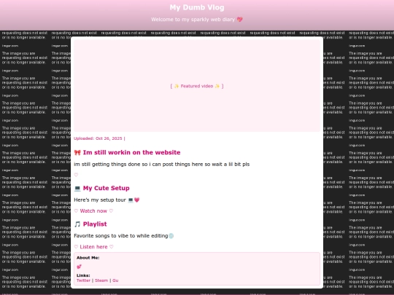
Task: Click the Featured video placeholder
Action: 197,86
